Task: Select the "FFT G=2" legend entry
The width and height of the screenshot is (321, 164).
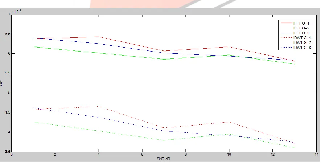Action: click(301, 28)
